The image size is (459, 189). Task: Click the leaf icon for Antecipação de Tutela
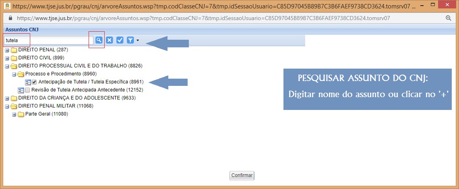coord(28,82)
